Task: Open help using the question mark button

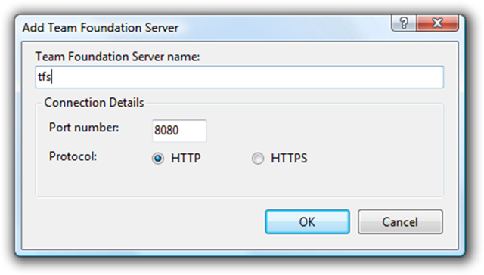Action: [404, 23]
